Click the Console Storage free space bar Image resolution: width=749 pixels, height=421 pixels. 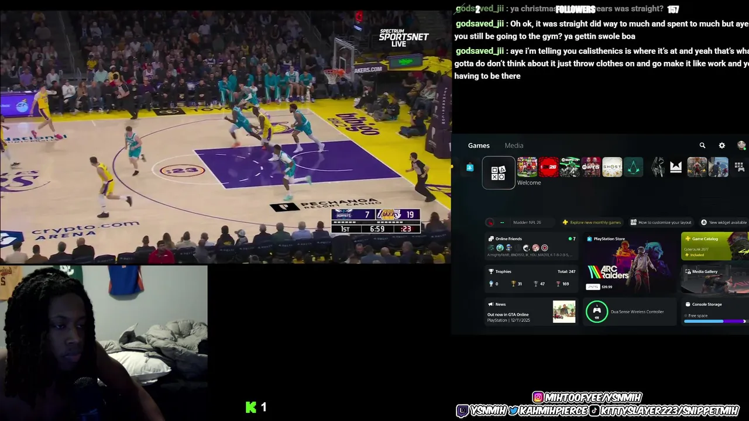coord(715,321)
